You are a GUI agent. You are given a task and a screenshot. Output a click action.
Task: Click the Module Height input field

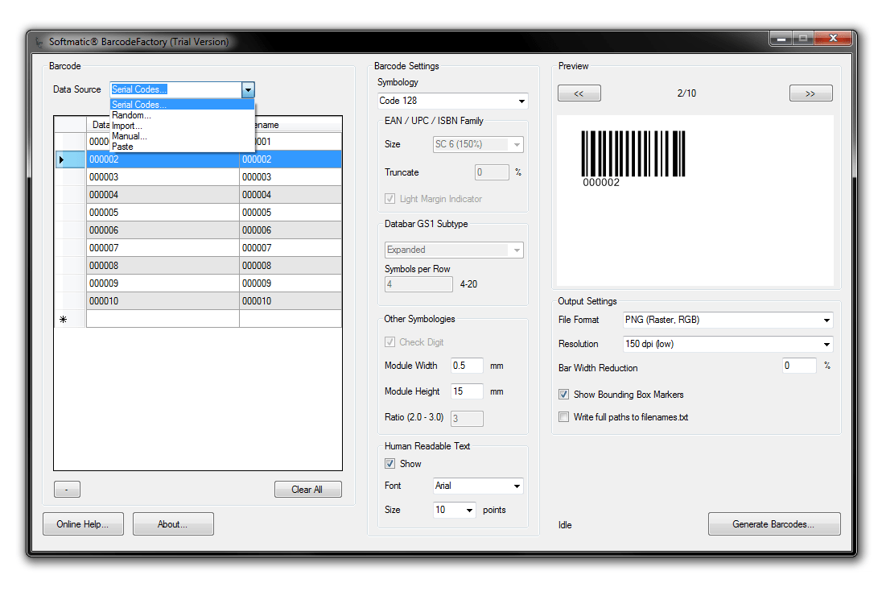[467, 391]
